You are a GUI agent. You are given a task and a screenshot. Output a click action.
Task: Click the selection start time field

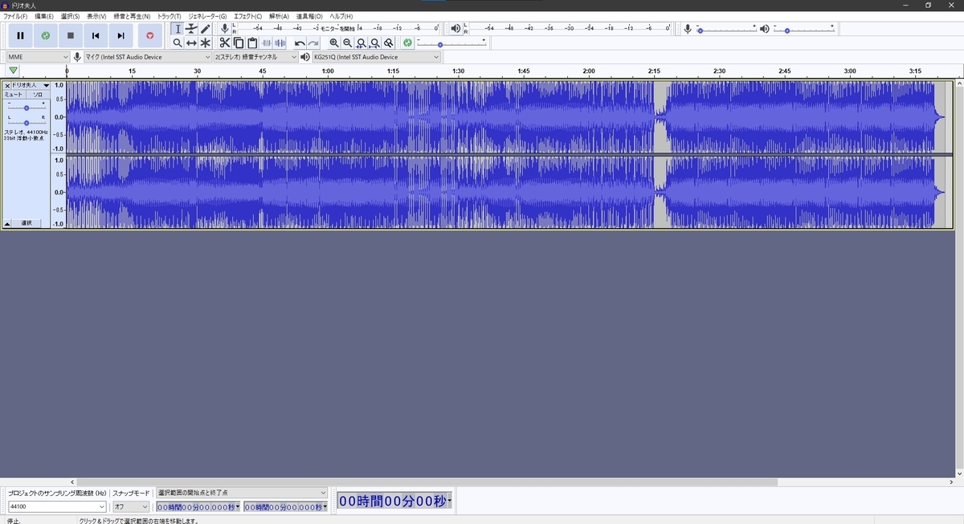(x=197, y=506)
